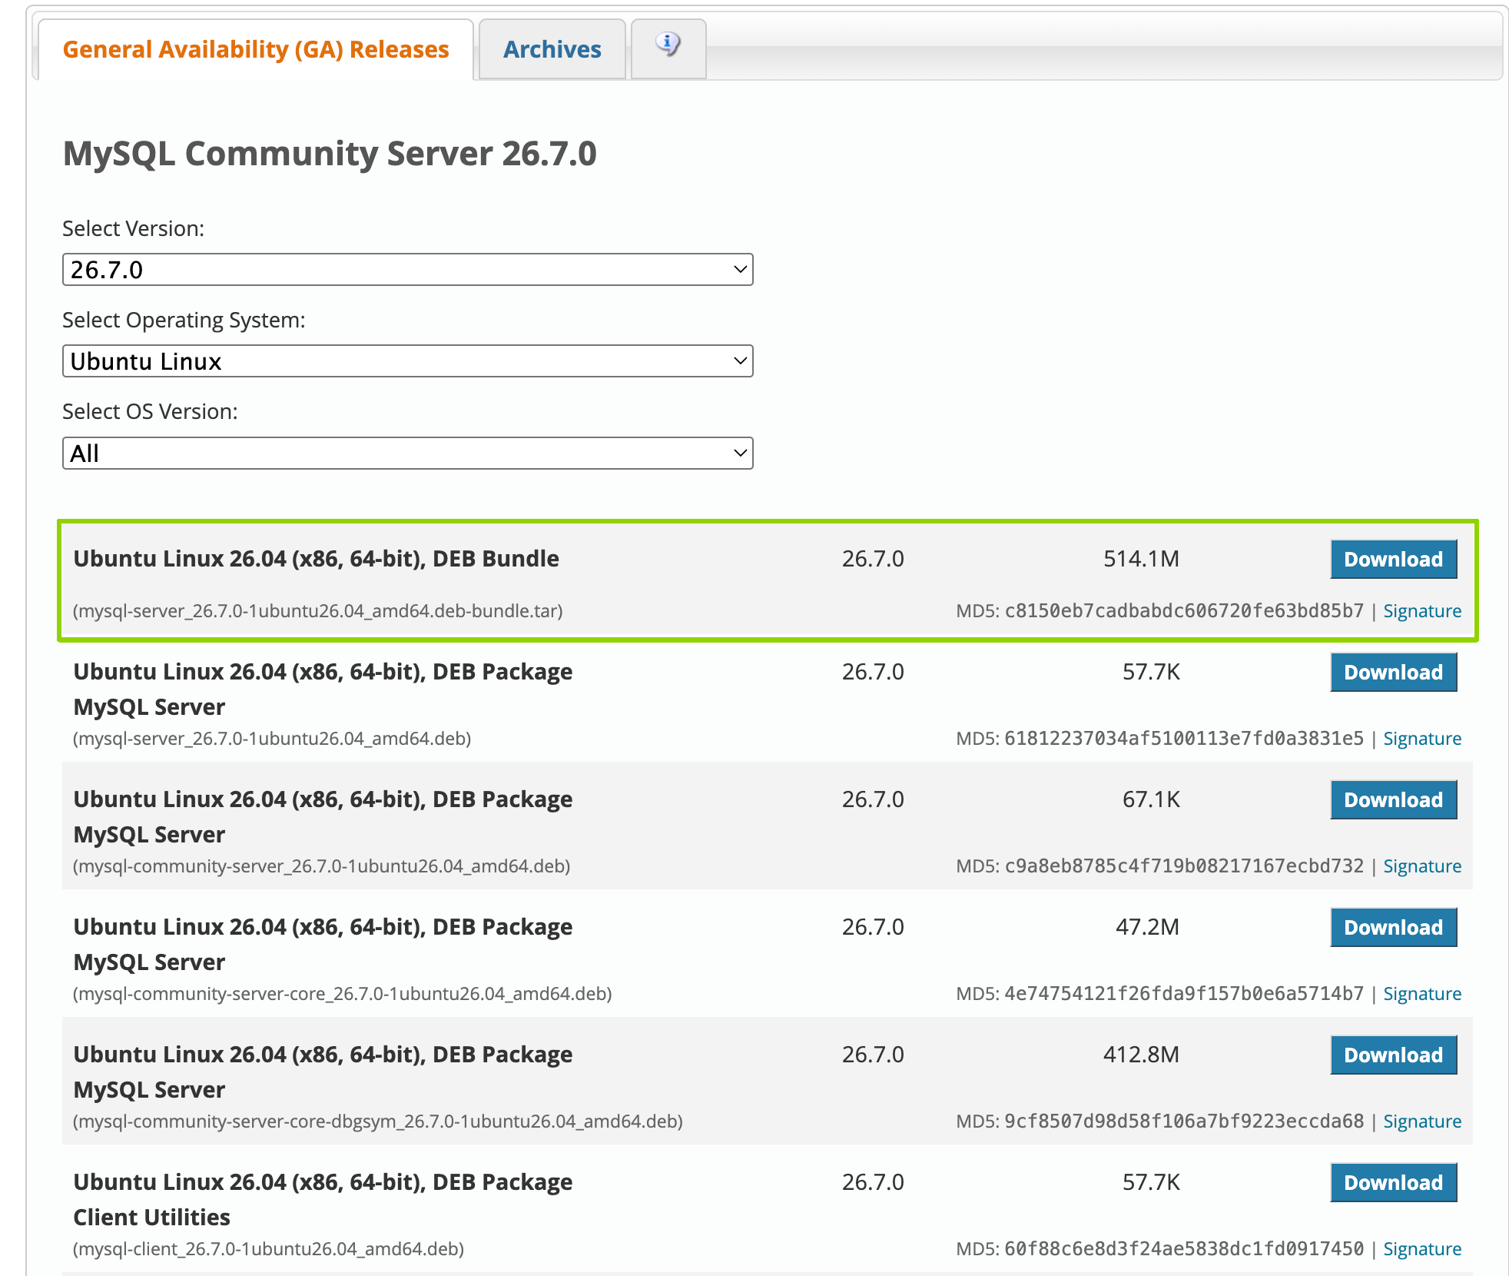Select filename mysql-server_26.7.0-1ubuntu26.04_amd64.deb-bundle.tar

pyautogui.click(x=318, y=611)
